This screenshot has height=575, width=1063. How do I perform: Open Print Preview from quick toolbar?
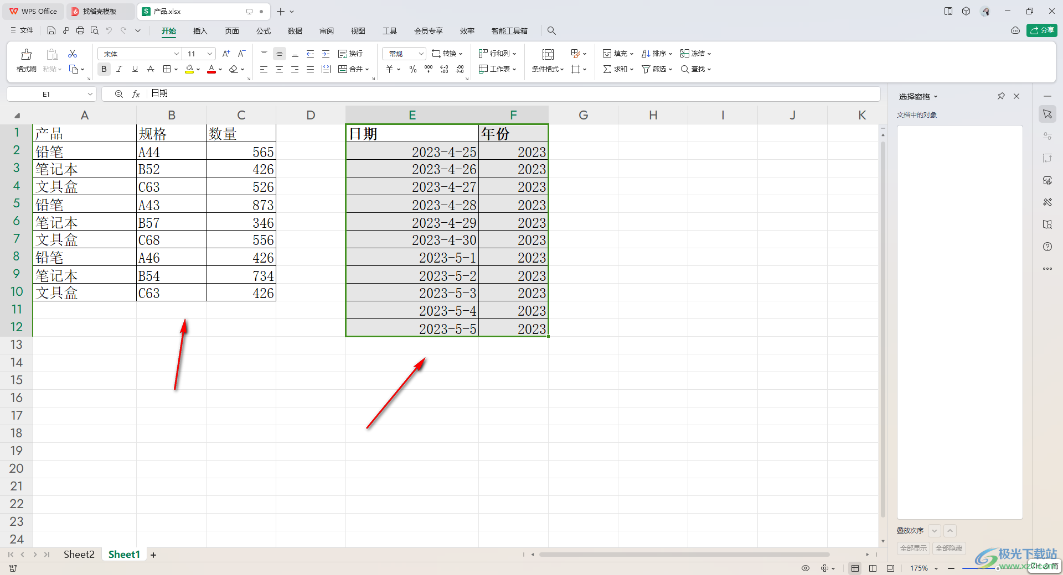click(95, 31)
